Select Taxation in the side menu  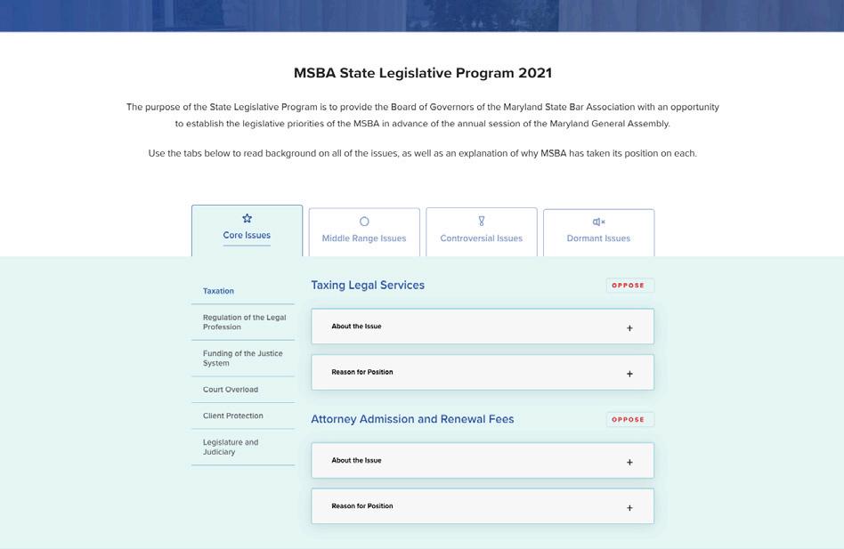[218, 291]
